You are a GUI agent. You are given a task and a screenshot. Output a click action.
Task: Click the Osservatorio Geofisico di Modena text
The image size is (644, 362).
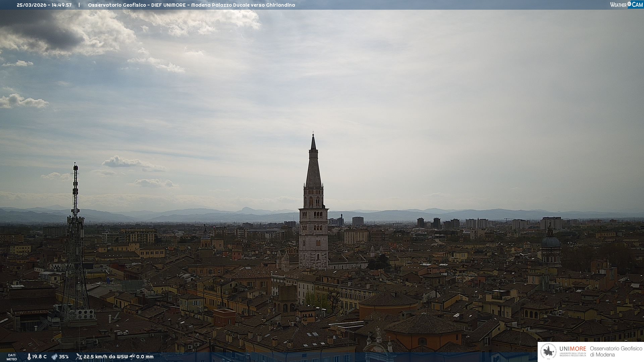click(616, 352)
